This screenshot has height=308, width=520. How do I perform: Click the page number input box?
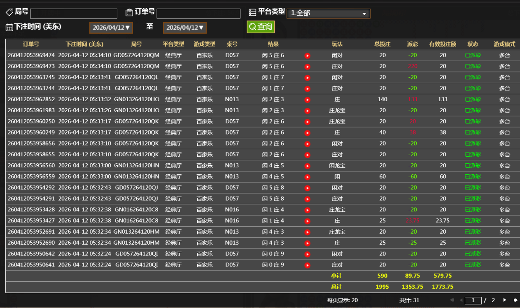click(473, 301)
